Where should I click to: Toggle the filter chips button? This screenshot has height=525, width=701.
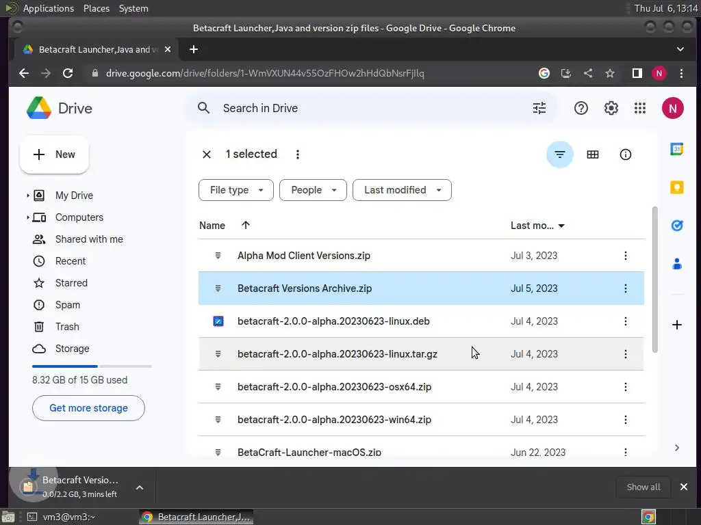(x=560, y=154)
